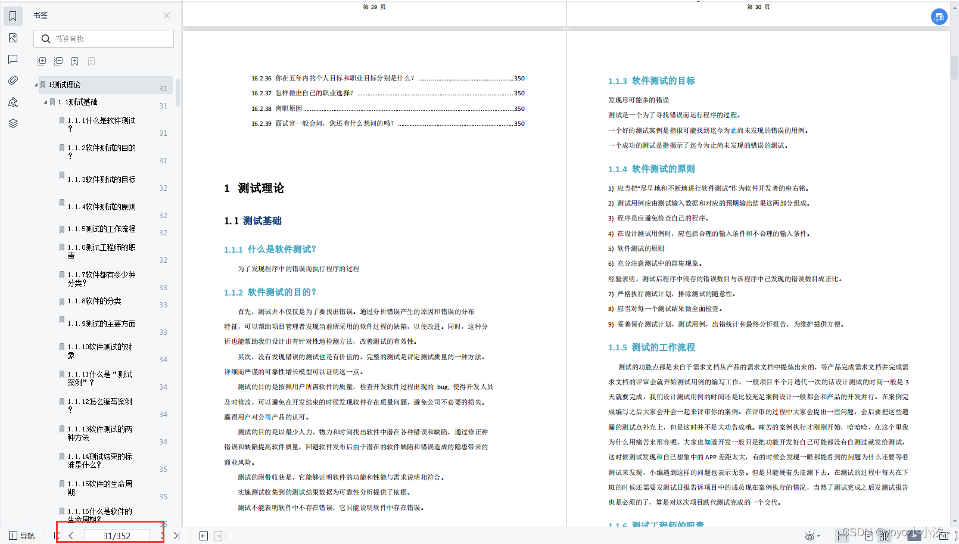Screen dimensions: 959x544
Task: Click heading 1.1.1 什么是软件测试?
Action: 270,249
